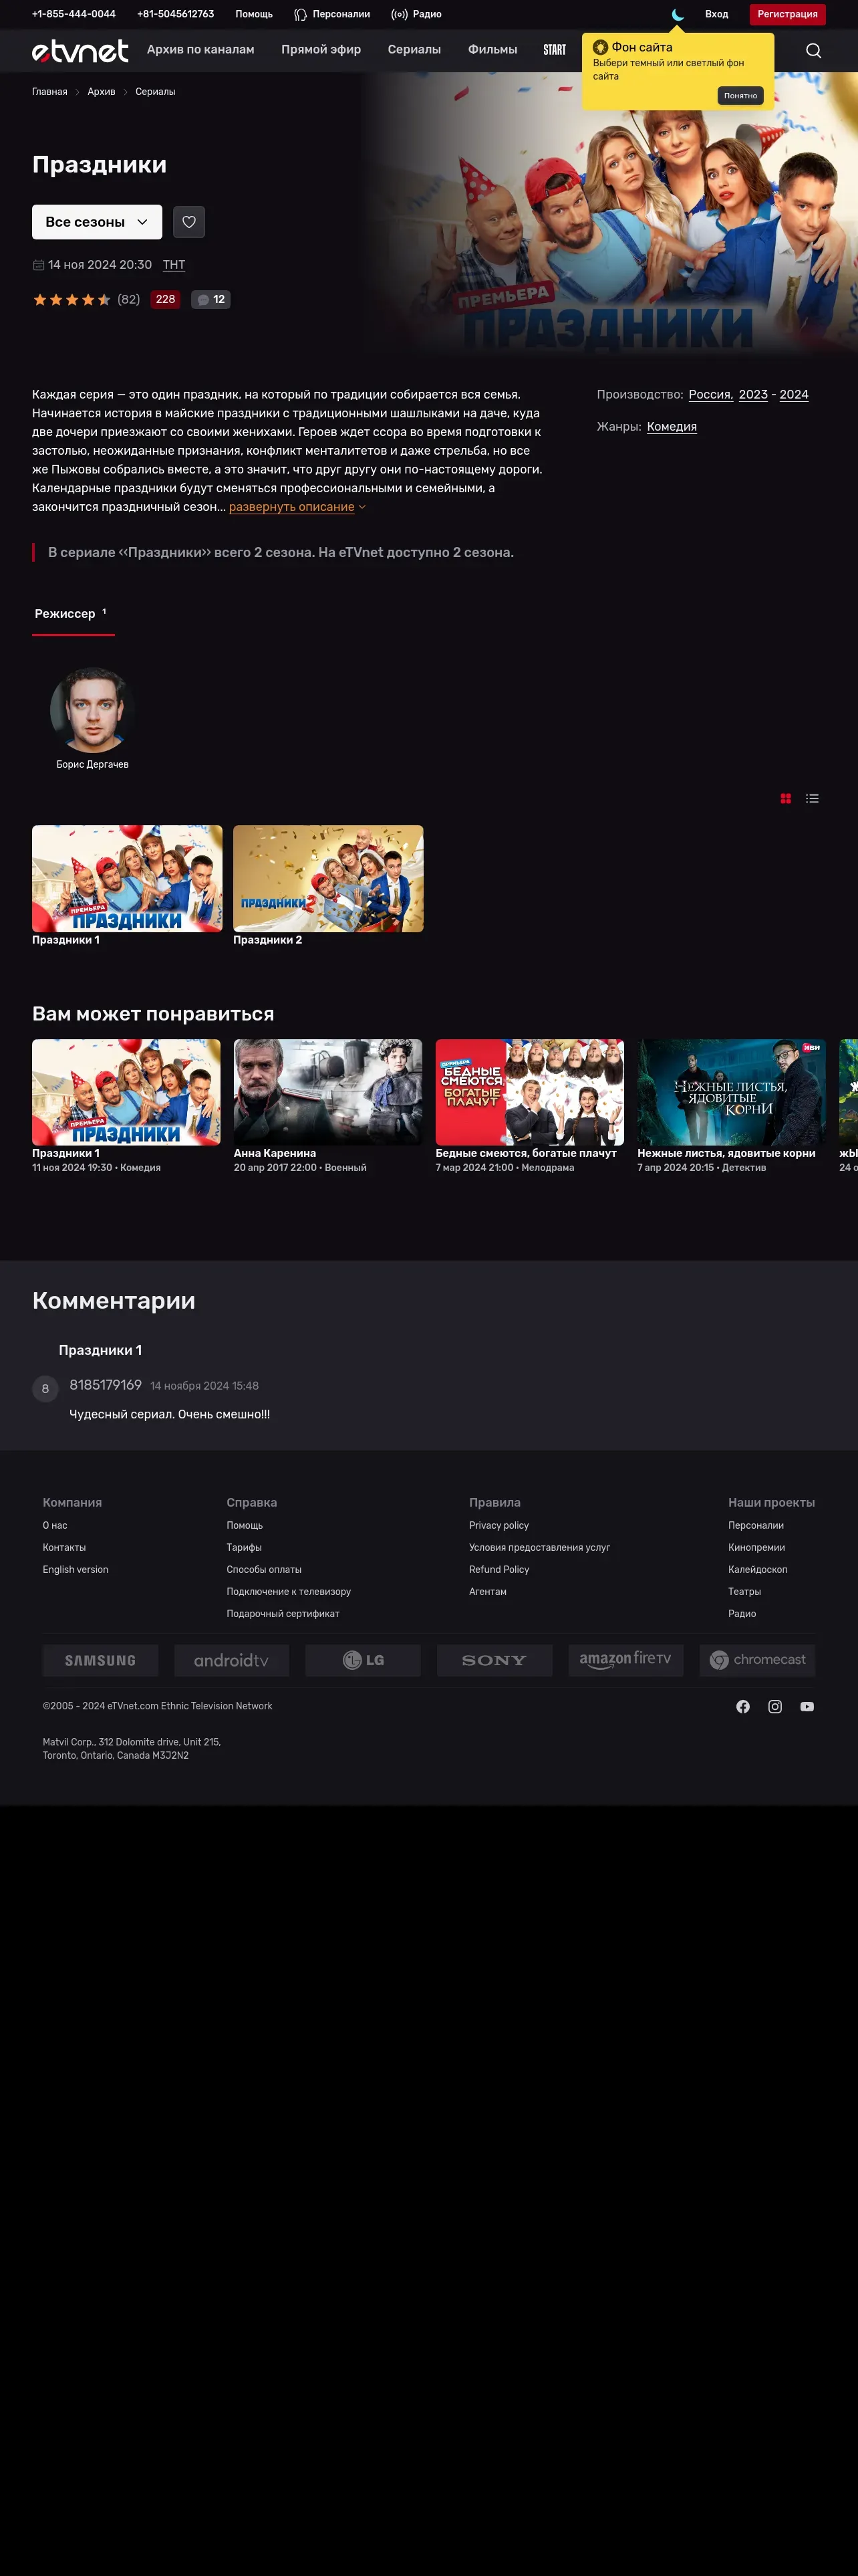
Task: Open Бедные смеются, богатые плачут thumbnail
Action: tap(529, 1092)
